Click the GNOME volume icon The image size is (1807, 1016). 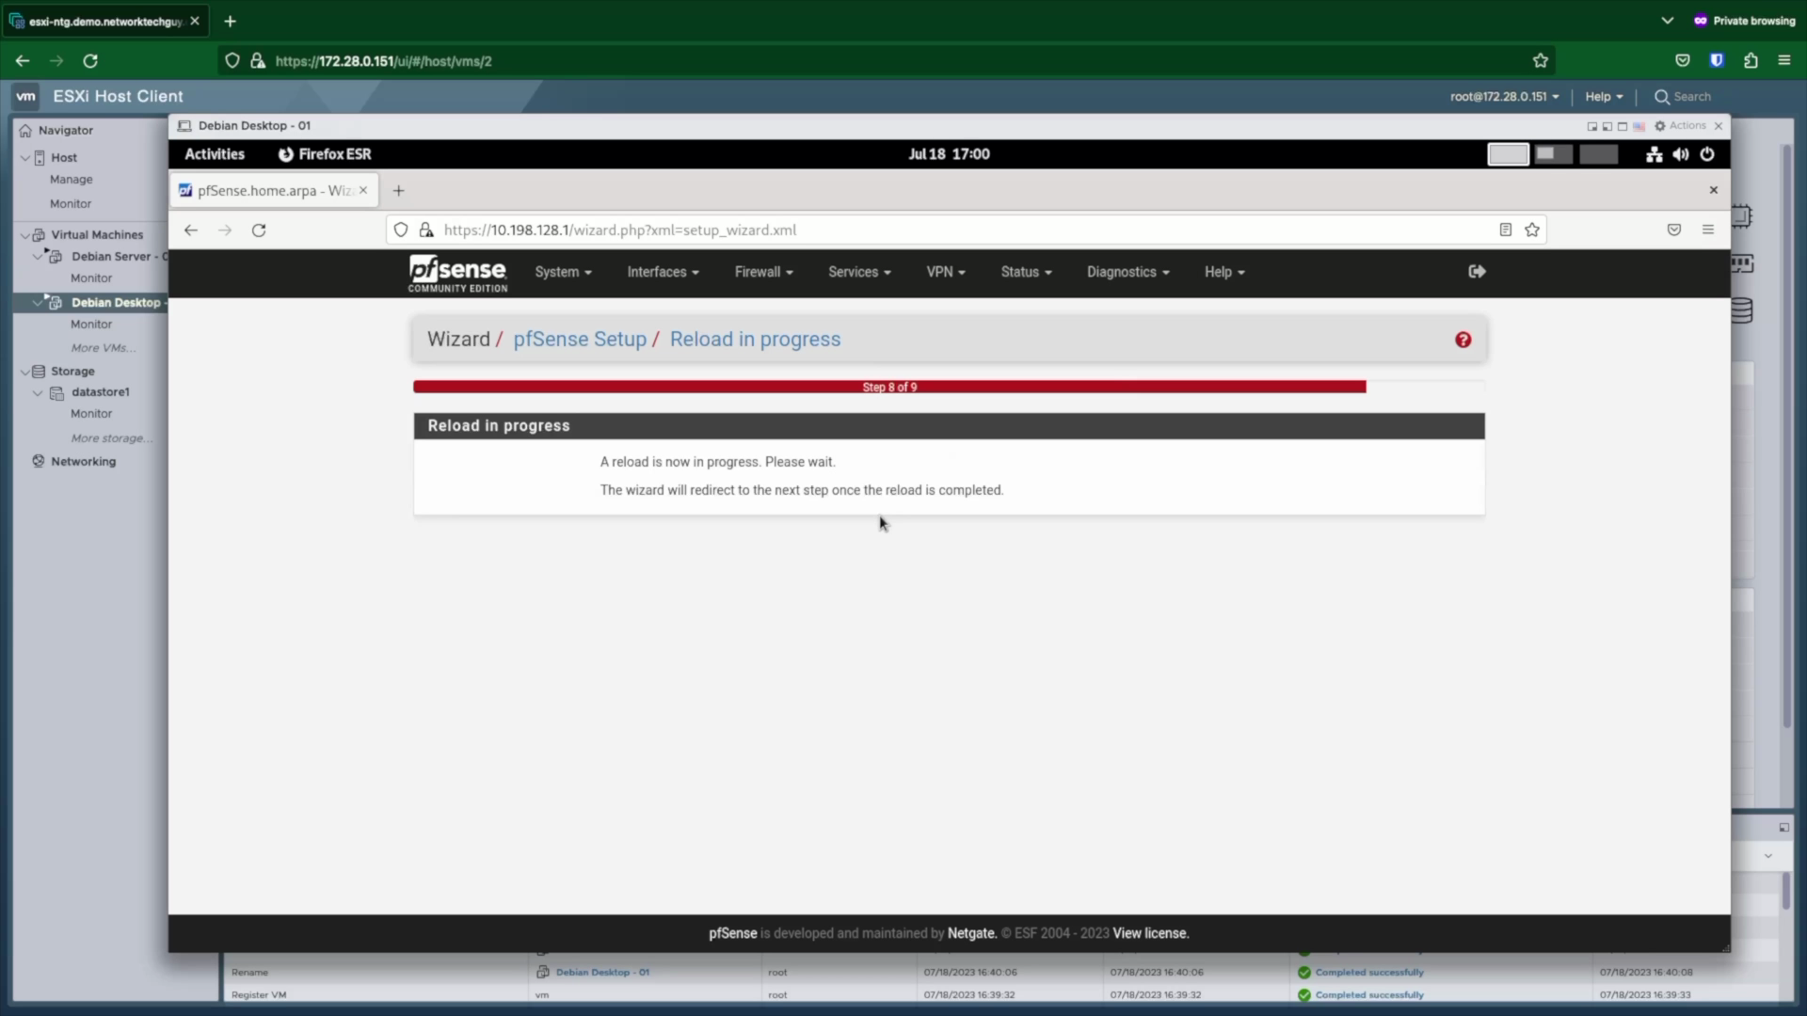coord(1681,154)
